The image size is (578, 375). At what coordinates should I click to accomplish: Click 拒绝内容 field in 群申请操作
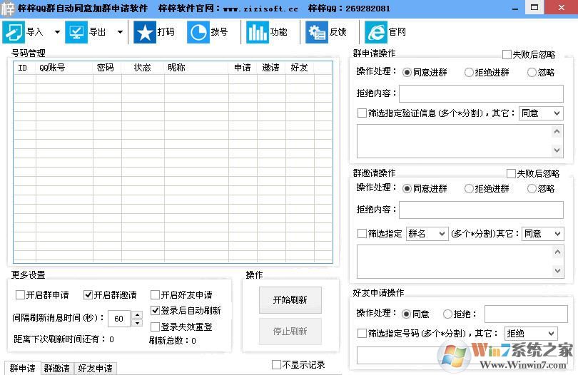click(481, 93)
